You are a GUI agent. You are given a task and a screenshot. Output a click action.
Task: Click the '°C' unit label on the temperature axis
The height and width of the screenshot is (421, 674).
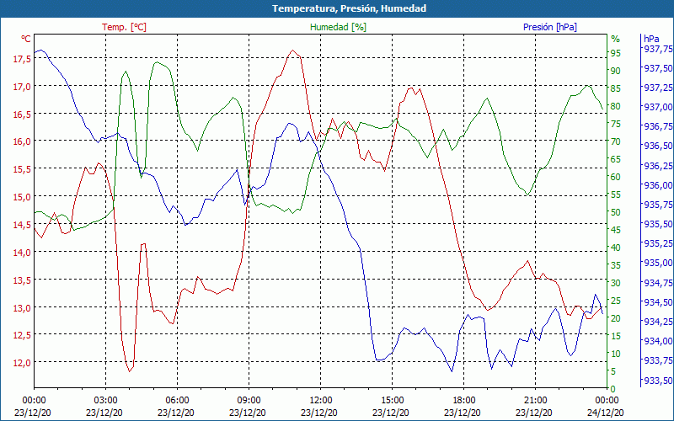tap(26, 39)
